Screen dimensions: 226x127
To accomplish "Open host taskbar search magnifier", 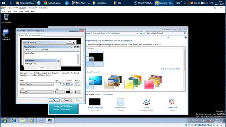I will (11, 3).
